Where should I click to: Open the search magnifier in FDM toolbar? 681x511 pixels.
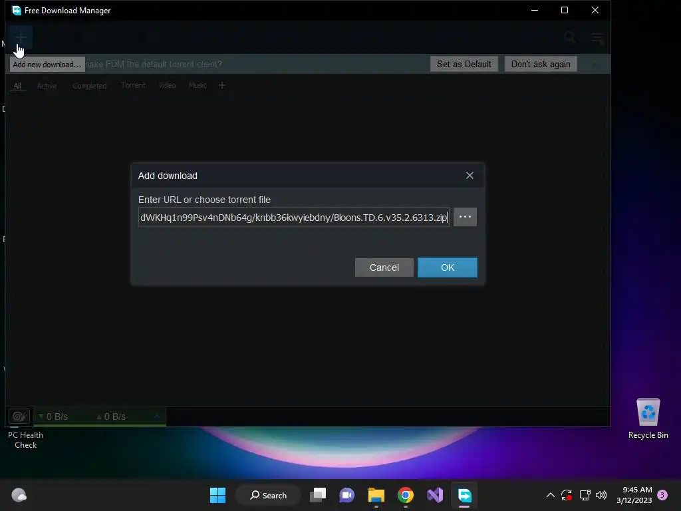click(570, 38)
